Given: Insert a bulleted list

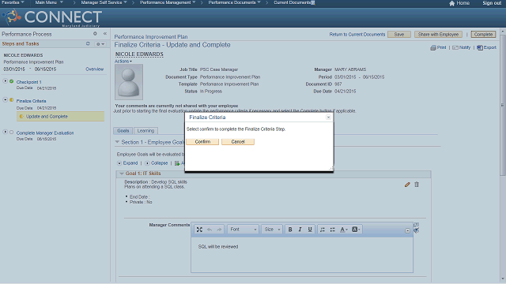Looking at the screenshot, I should pyautogui.click(x=332, y=230).
